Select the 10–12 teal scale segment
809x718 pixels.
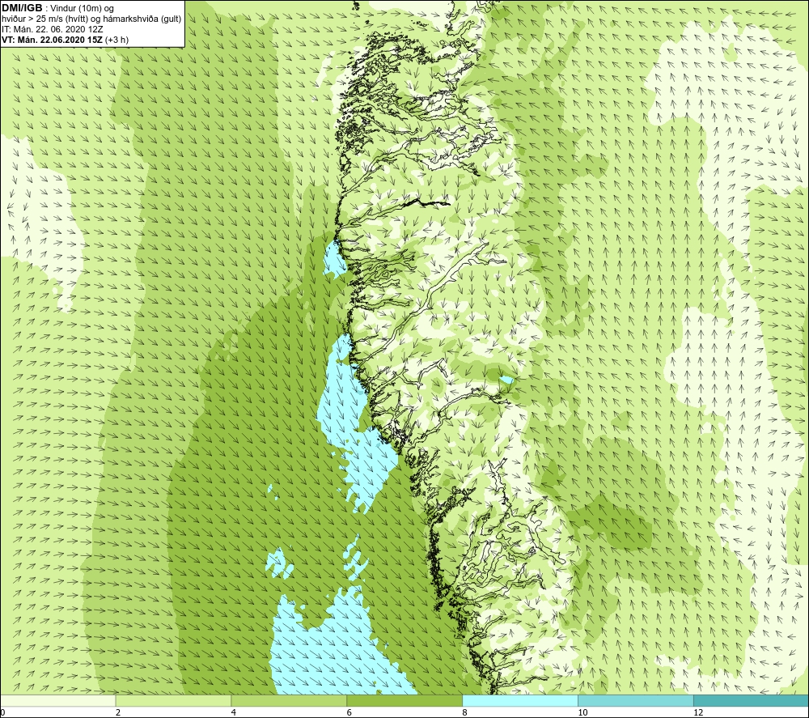tap(636, 700)
